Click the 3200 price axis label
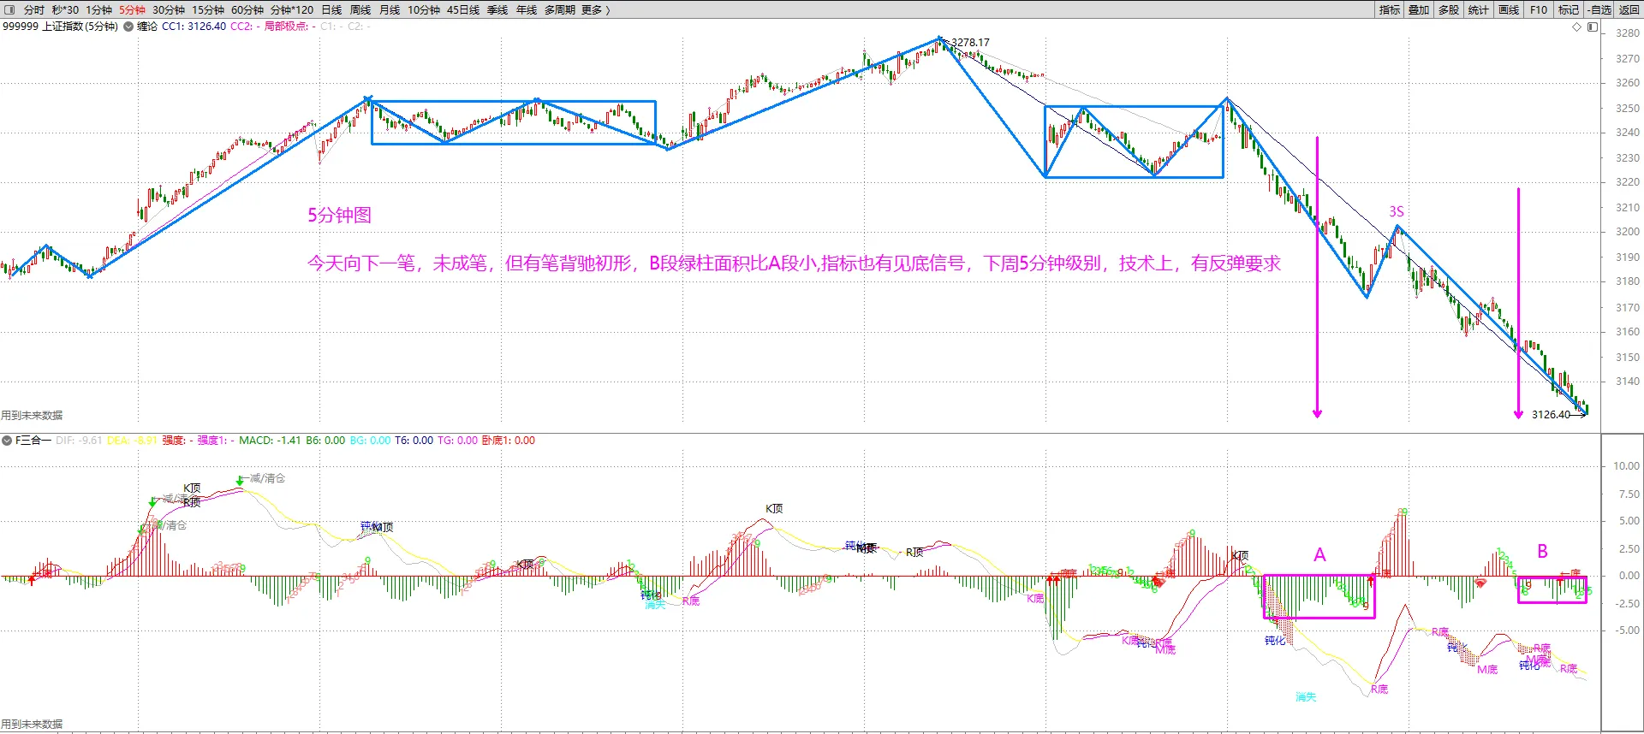This screenshot has width=1644, height=734. coord(1628,232)
